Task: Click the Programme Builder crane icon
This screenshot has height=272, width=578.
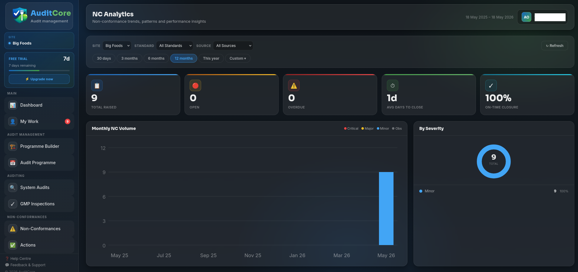Action: pos(13,146)
